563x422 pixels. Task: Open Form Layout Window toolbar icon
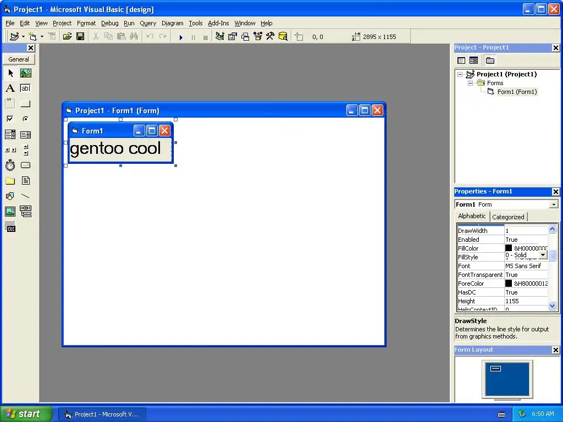point(245,37)
